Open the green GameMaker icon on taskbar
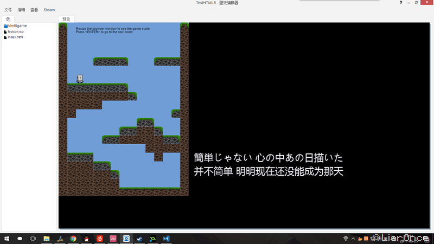434x244 pixels. point(153,239)
